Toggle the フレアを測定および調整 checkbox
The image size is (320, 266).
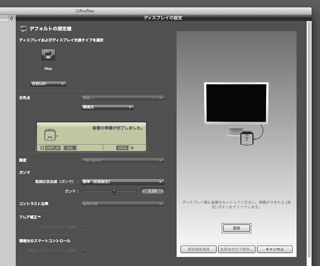pos(83,227)
